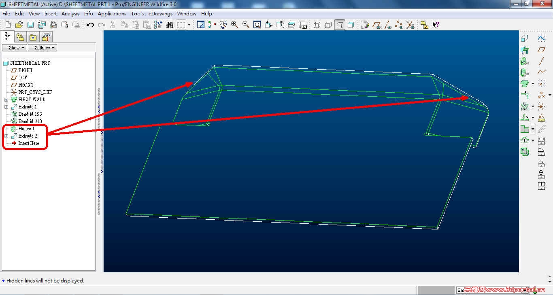553x295 pixels.
Task: Open the Layers dialog
Action: (291, 25)
